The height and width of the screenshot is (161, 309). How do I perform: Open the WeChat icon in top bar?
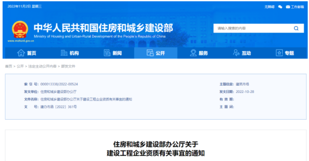(280, 7)
